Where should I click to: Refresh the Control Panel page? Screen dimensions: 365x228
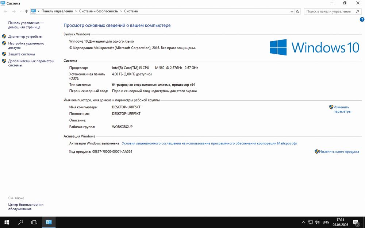click(298, 11)
